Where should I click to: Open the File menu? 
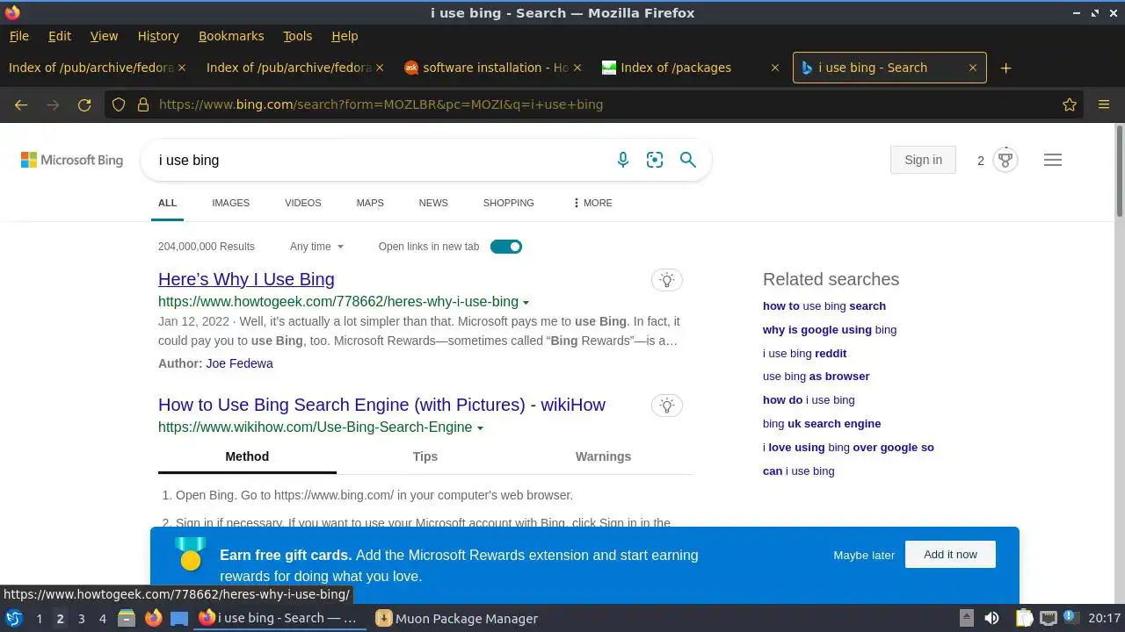(18, 36)
